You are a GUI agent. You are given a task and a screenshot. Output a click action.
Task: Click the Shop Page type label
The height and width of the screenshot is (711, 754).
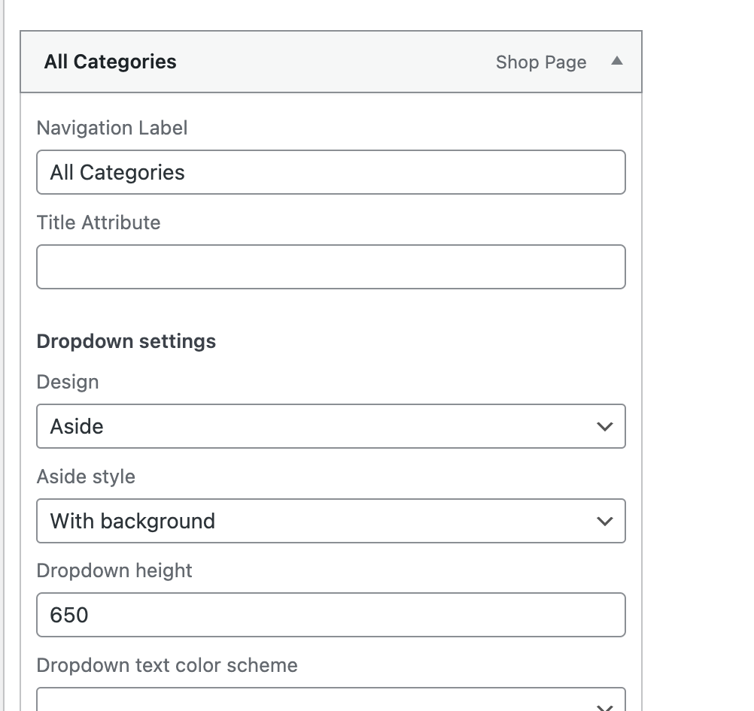(540, 62)
